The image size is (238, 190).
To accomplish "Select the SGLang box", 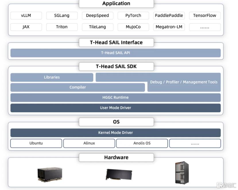I will 62,15.
